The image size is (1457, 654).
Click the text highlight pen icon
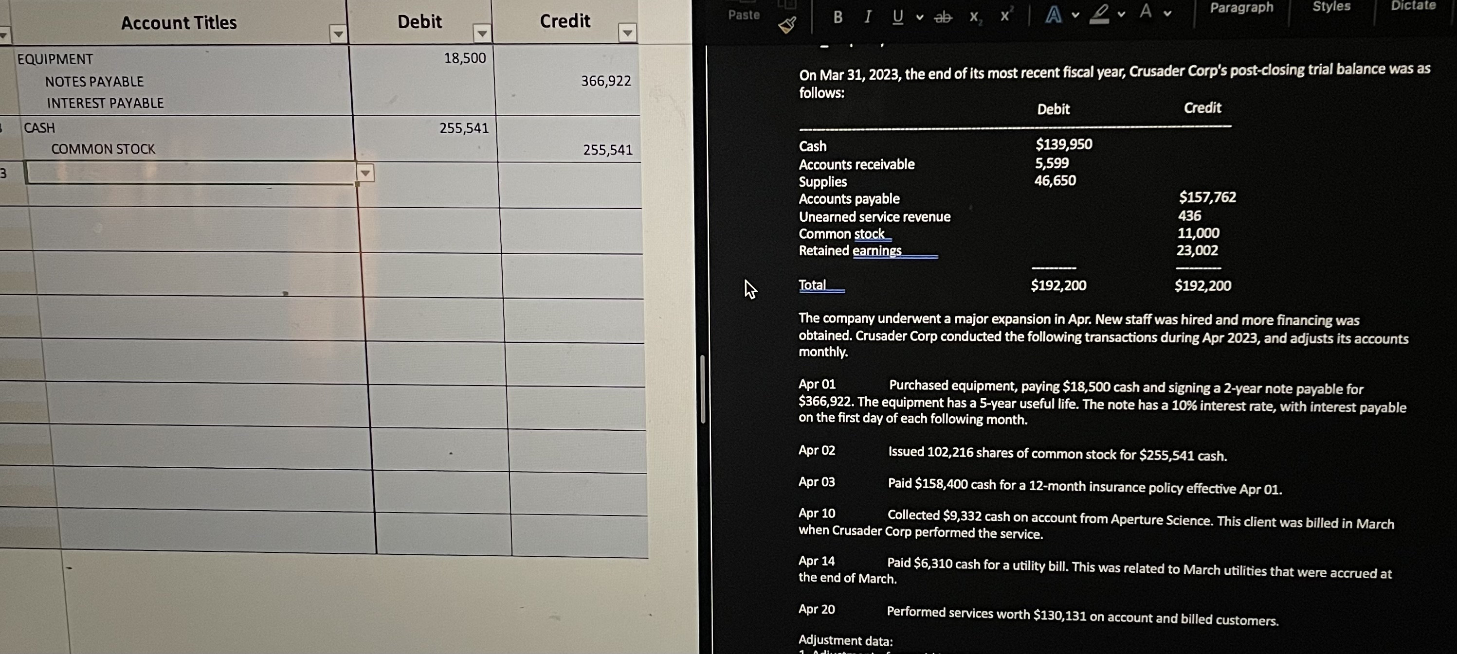[1099, 14]
